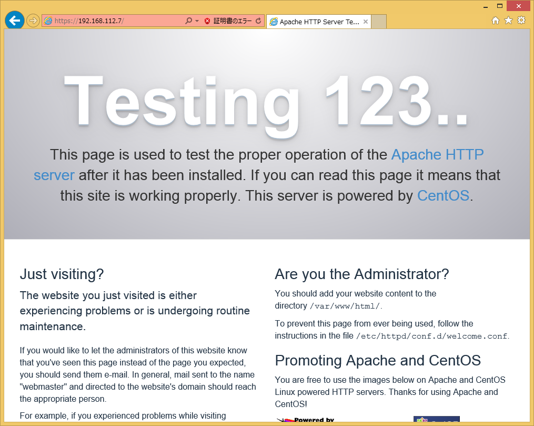The height and width of the screenshot is (426, 534).
Task: Click the /etc/httpd/conf.d/welcome.conf path text
Action: coord(432,336)
